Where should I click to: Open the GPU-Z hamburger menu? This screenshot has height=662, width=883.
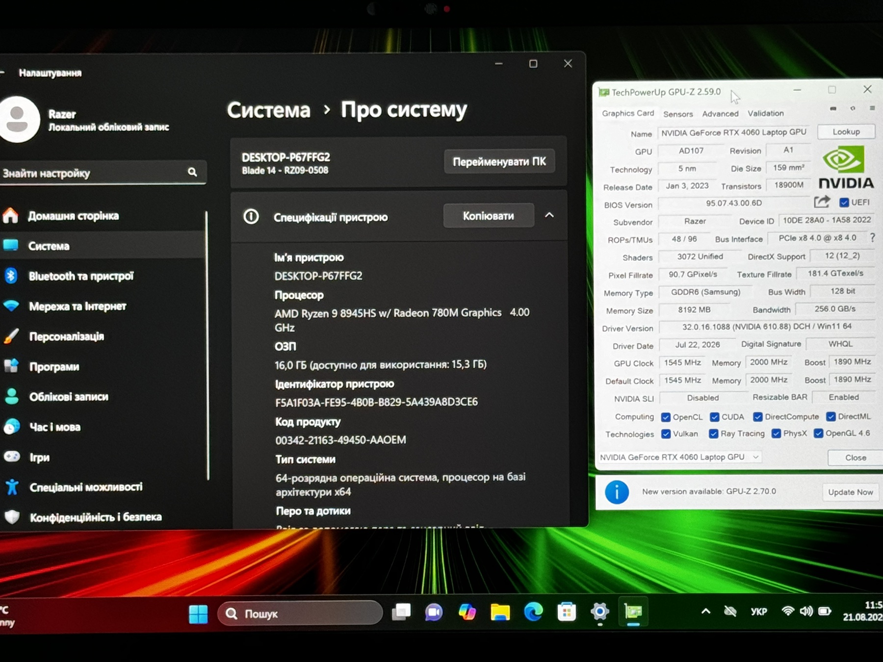(872, 108)
